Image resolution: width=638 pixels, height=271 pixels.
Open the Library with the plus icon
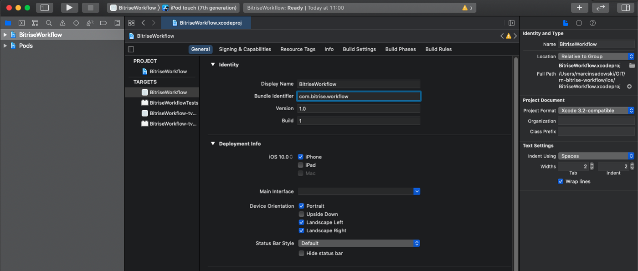coord(579,8)
